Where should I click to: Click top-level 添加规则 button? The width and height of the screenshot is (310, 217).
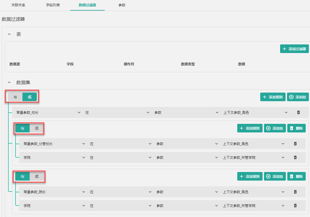[x=273, y=97]
